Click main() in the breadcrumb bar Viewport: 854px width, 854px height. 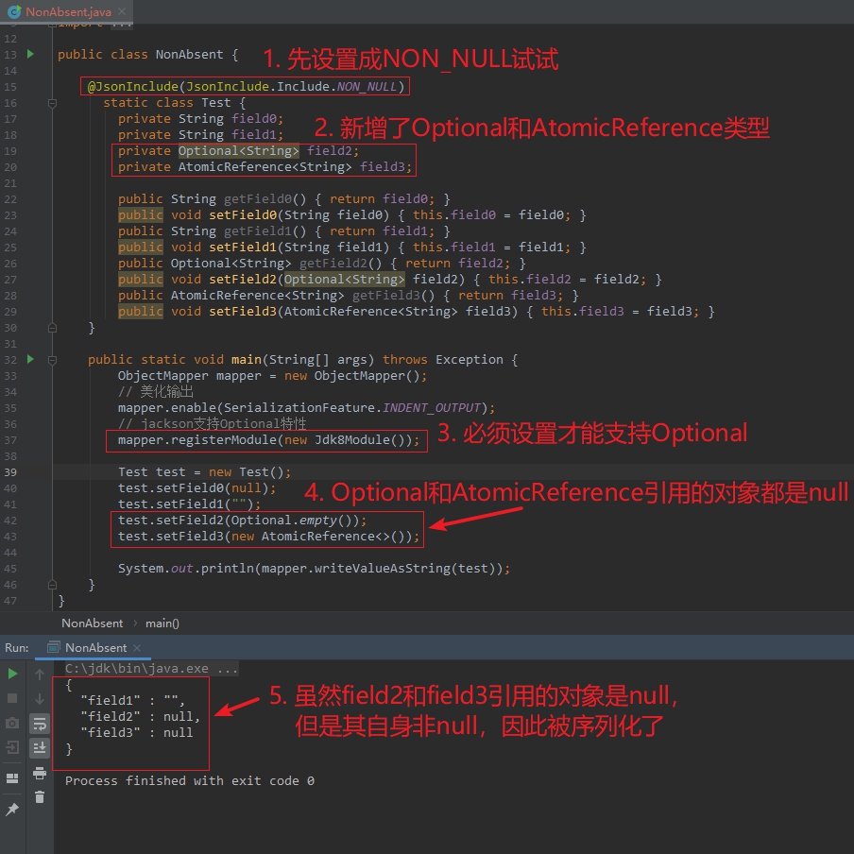[x=162, y=623]
